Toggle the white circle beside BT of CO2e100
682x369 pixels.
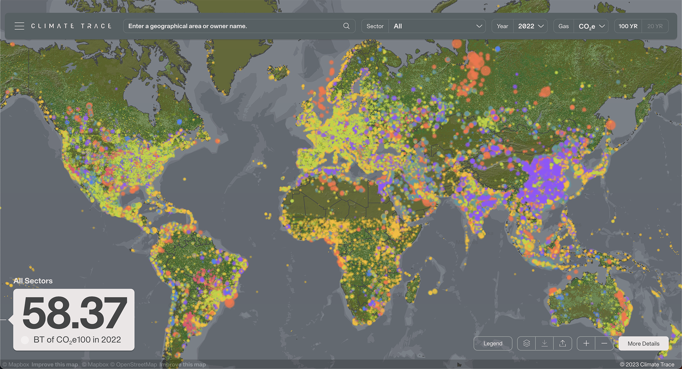click(x=25, y=340)
